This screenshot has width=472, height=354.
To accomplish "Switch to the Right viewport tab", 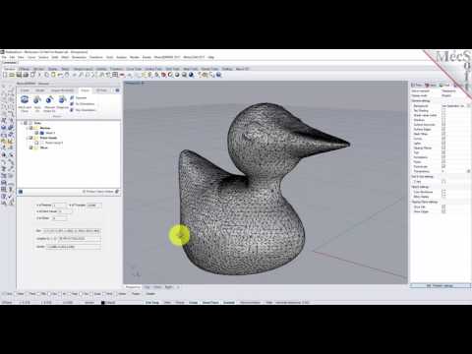I will [x=168, y=287].
